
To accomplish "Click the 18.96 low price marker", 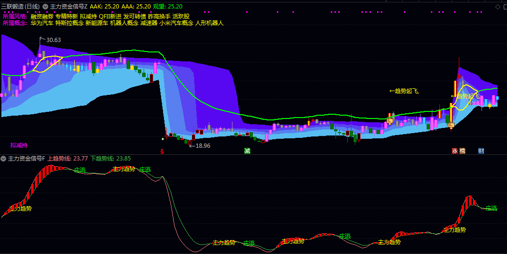I will 200,146.
